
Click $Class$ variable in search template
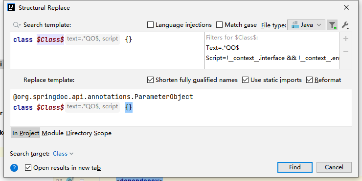[50, 40]
